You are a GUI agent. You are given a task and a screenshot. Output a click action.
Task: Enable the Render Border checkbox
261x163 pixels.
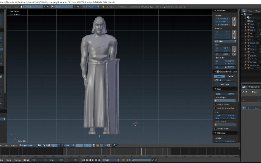coord(215,129)
